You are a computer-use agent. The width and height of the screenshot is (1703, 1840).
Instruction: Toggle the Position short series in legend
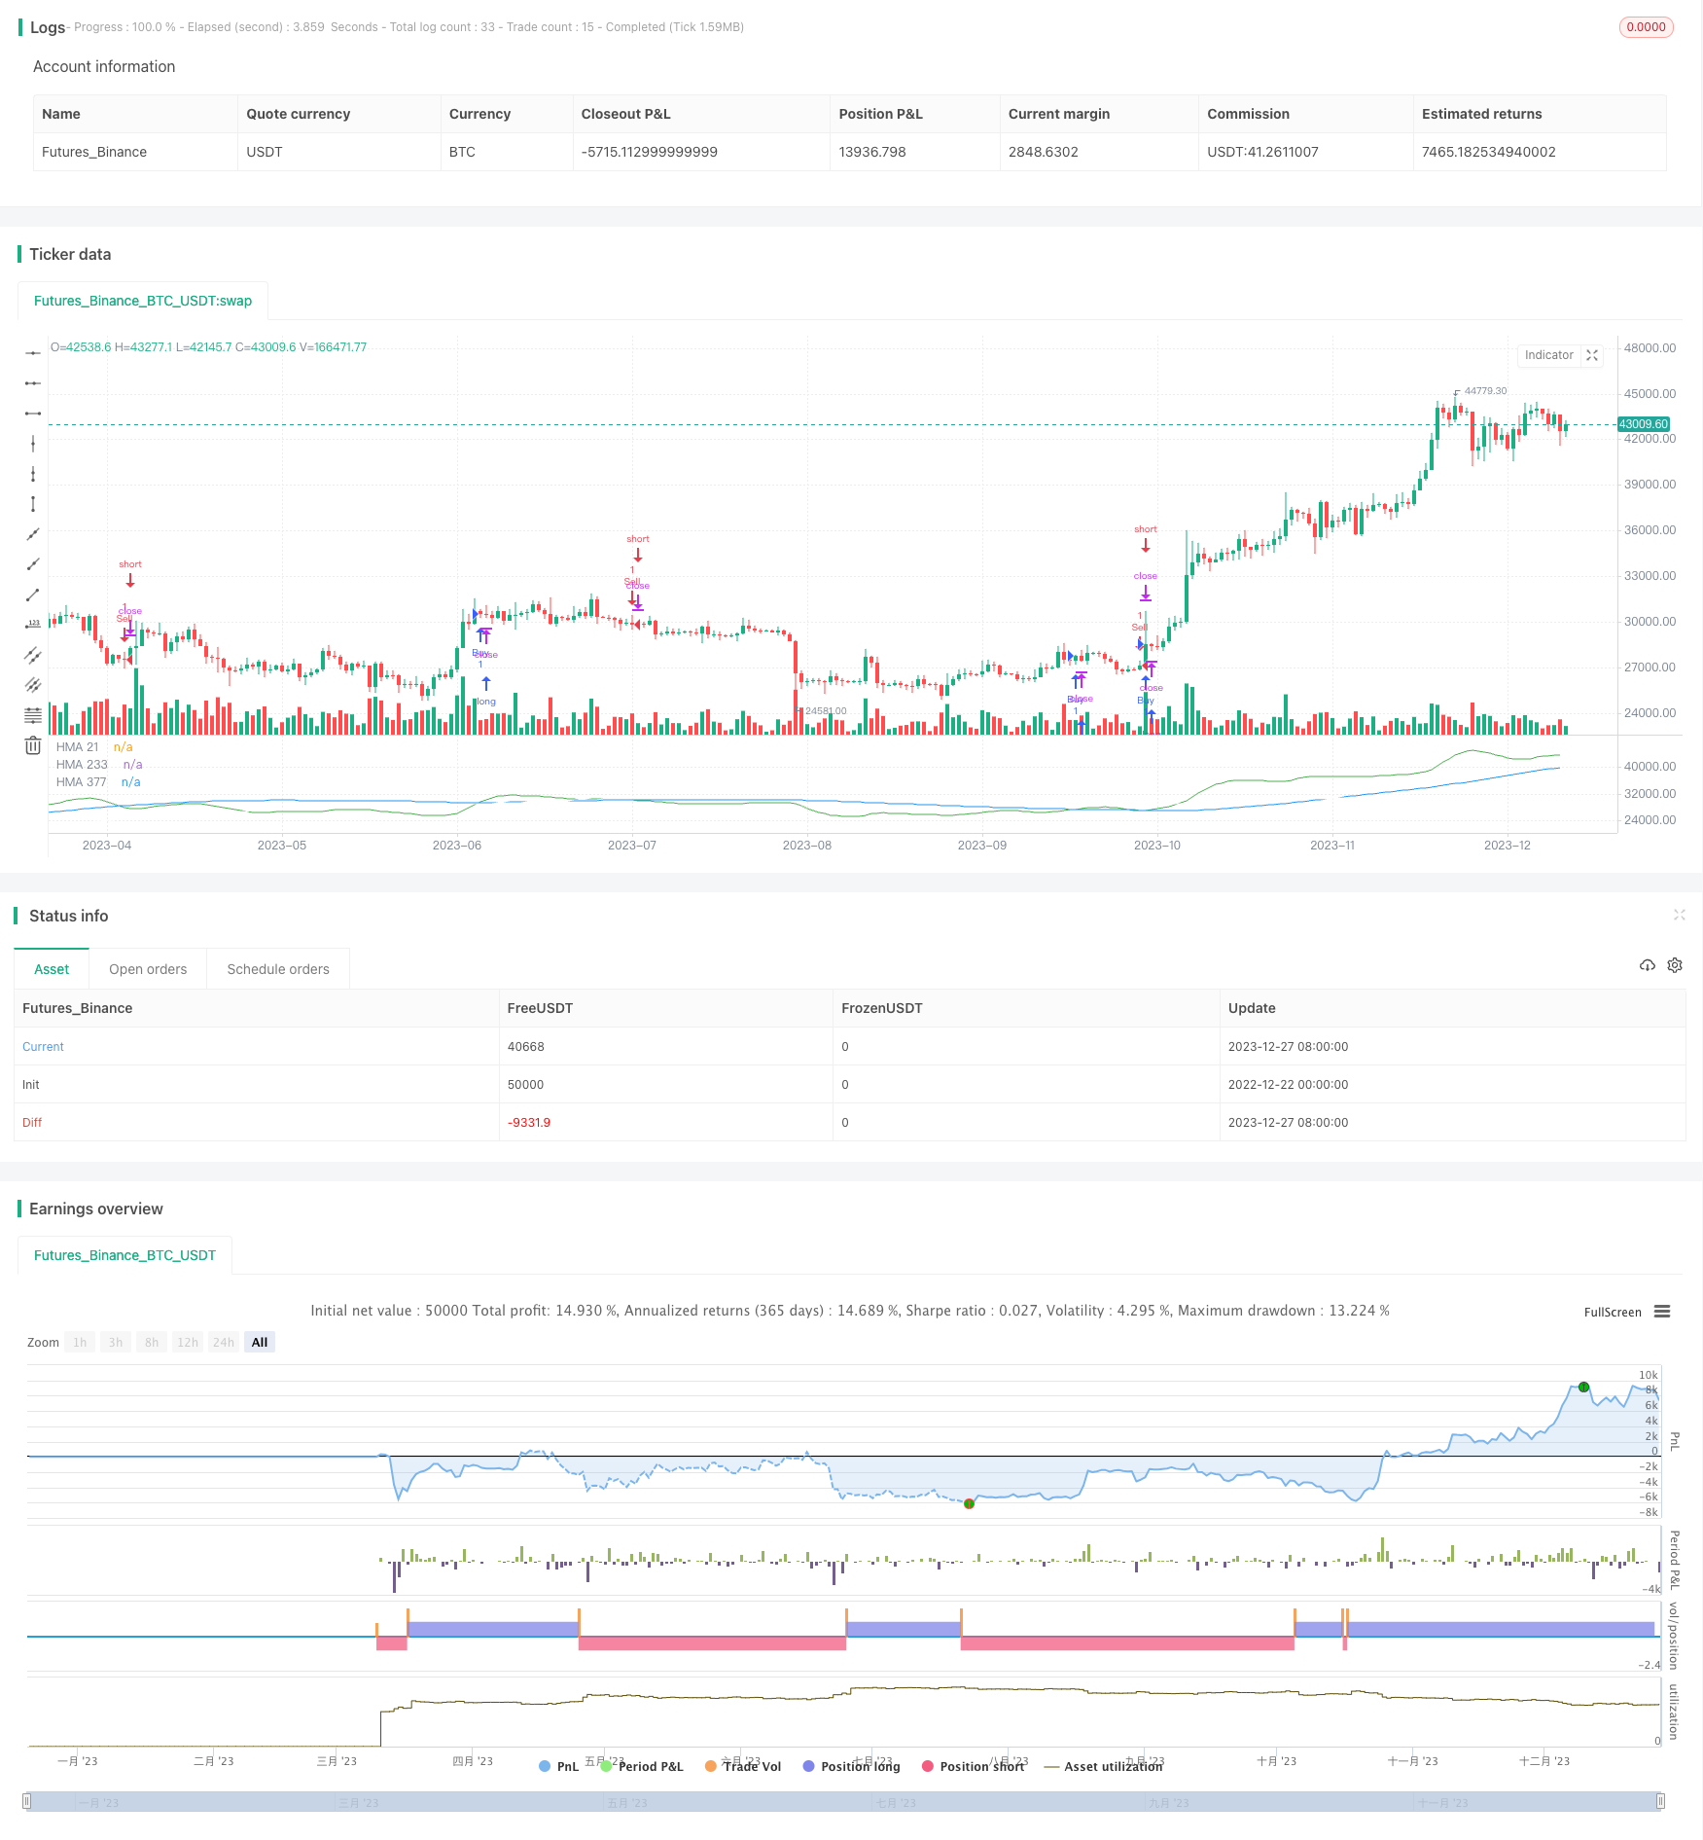[973, 1766]
